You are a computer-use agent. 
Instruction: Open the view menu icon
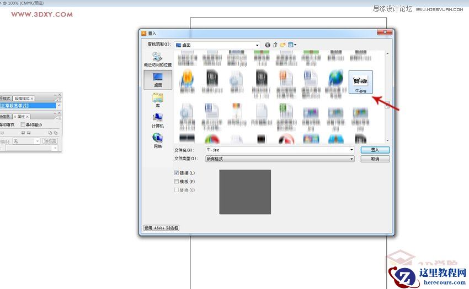pos(290,45)
